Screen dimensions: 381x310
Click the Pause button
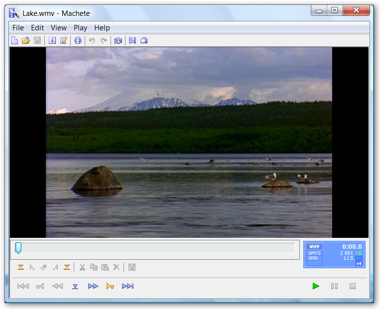tap(334, 286)
